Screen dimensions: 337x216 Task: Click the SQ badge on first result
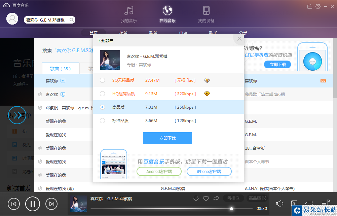pos(323,81)
